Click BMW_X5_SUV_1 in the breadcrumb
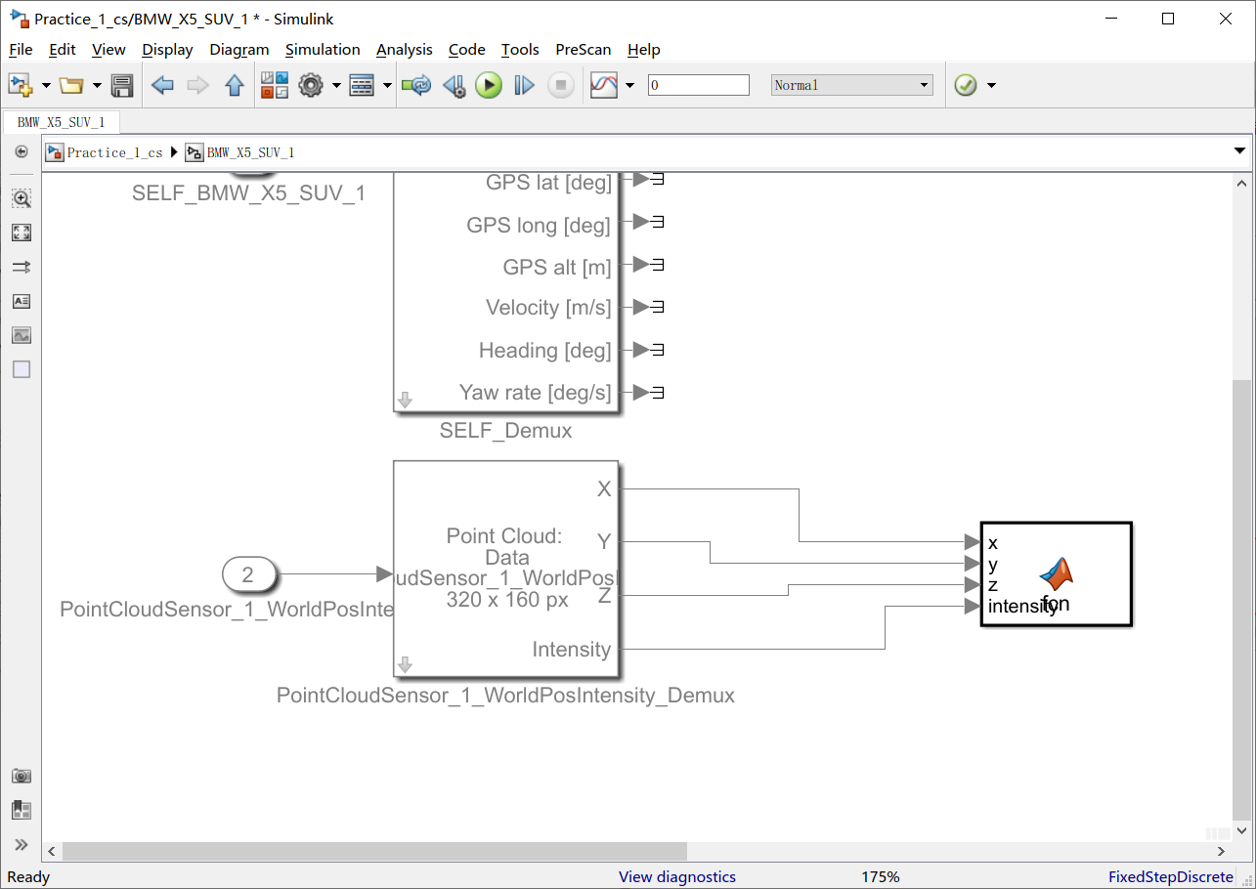The height and width of the screenshot is (889, 1256). pyautogui.click(x=250, y=152)
